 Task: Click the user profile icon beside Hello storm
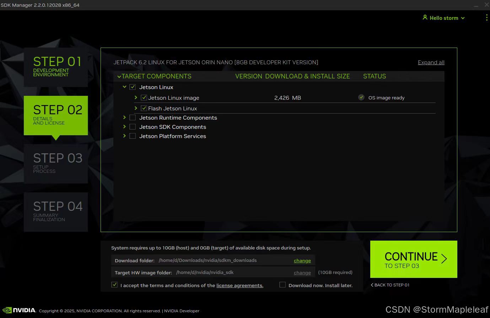[425, 17]
